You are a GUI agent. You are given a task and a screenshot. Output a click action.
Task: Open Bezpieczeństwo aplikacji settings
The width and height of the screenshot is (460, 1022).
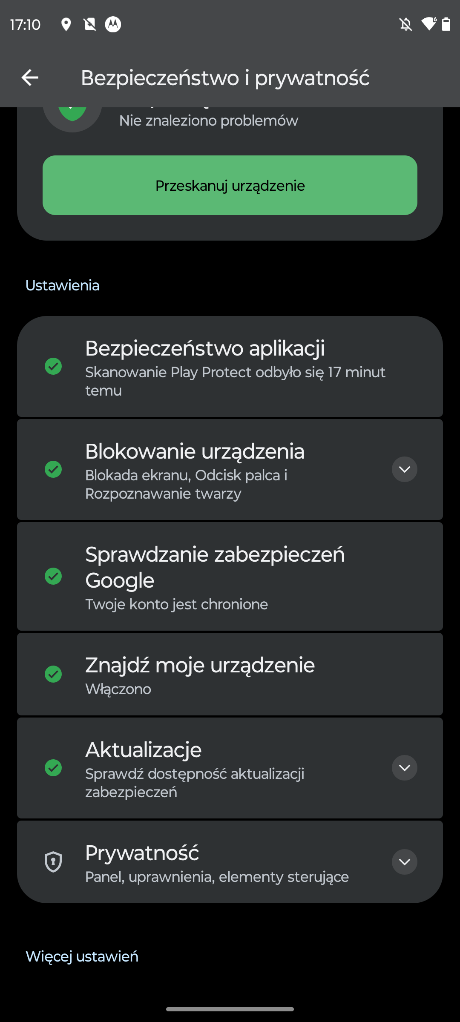[x=230, y=366]
